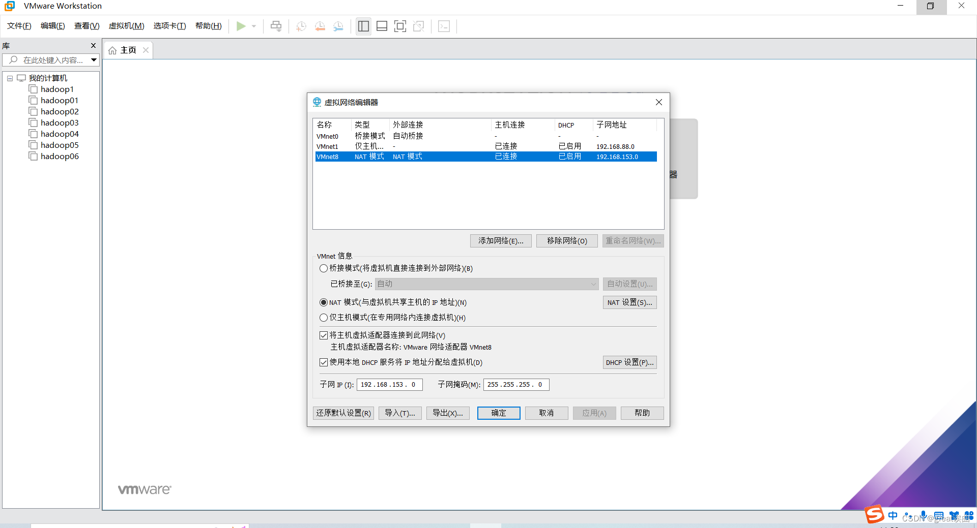This screenshot has width=977, height=528.
Task: Click the 子网 IP input field
Action: pos(389,385)
